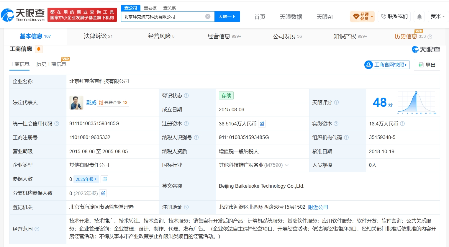Click the help icon next to 组织机构代码
Screen dimensions: 449x247
click(346, 138)
